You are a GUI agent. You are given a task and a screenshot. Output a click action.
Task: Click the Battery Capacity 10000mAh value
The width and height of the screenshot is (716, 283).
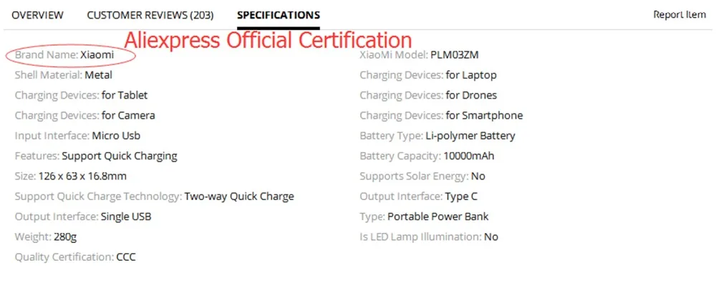tap(468, 156)
